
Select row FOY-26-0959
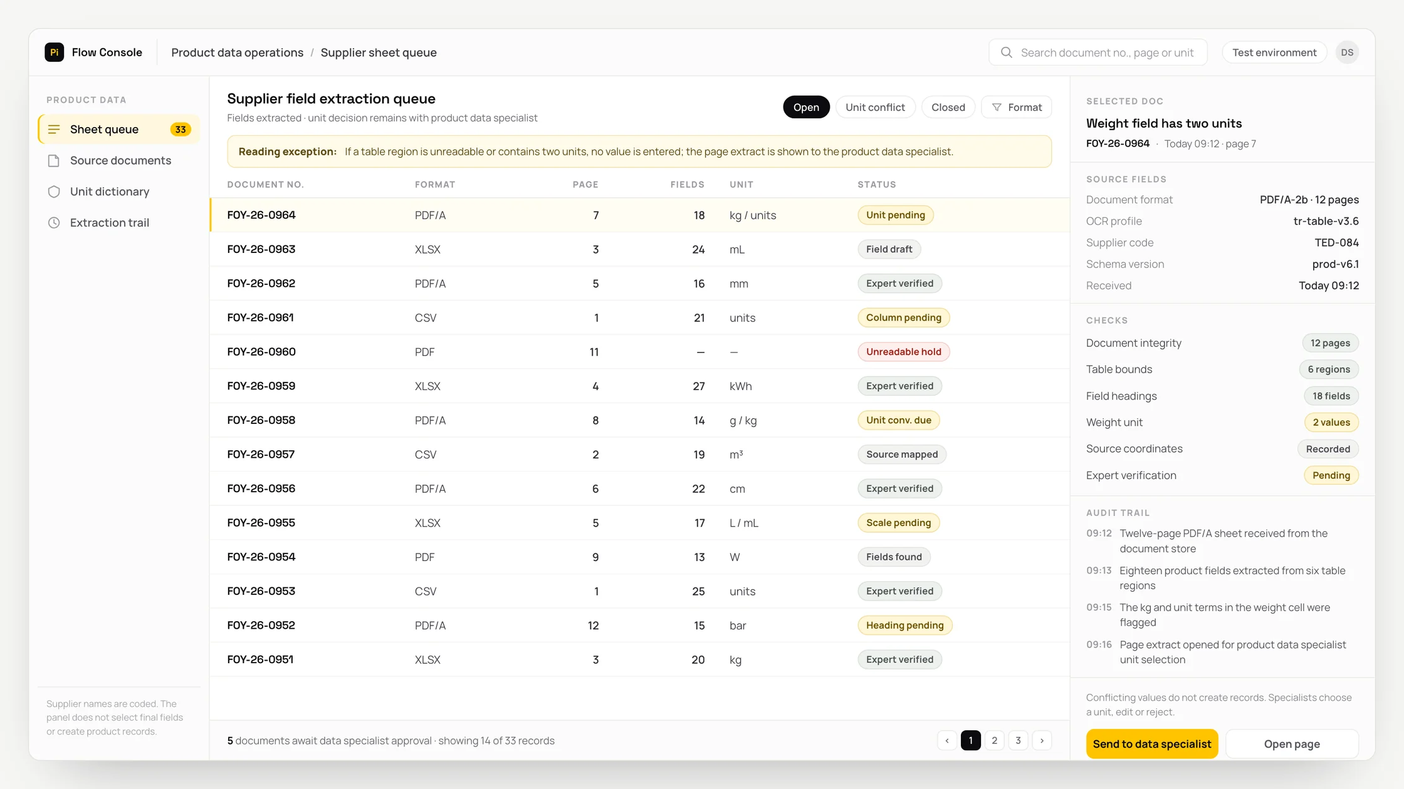tap(639, 386)
